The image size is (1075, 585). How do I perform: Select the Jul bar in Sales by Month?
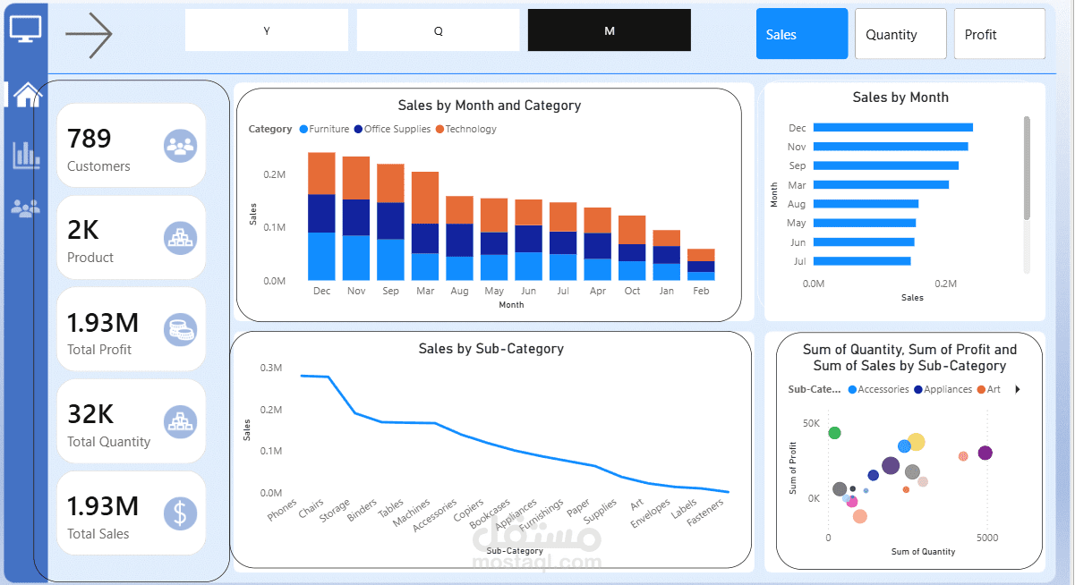point(862,261)
